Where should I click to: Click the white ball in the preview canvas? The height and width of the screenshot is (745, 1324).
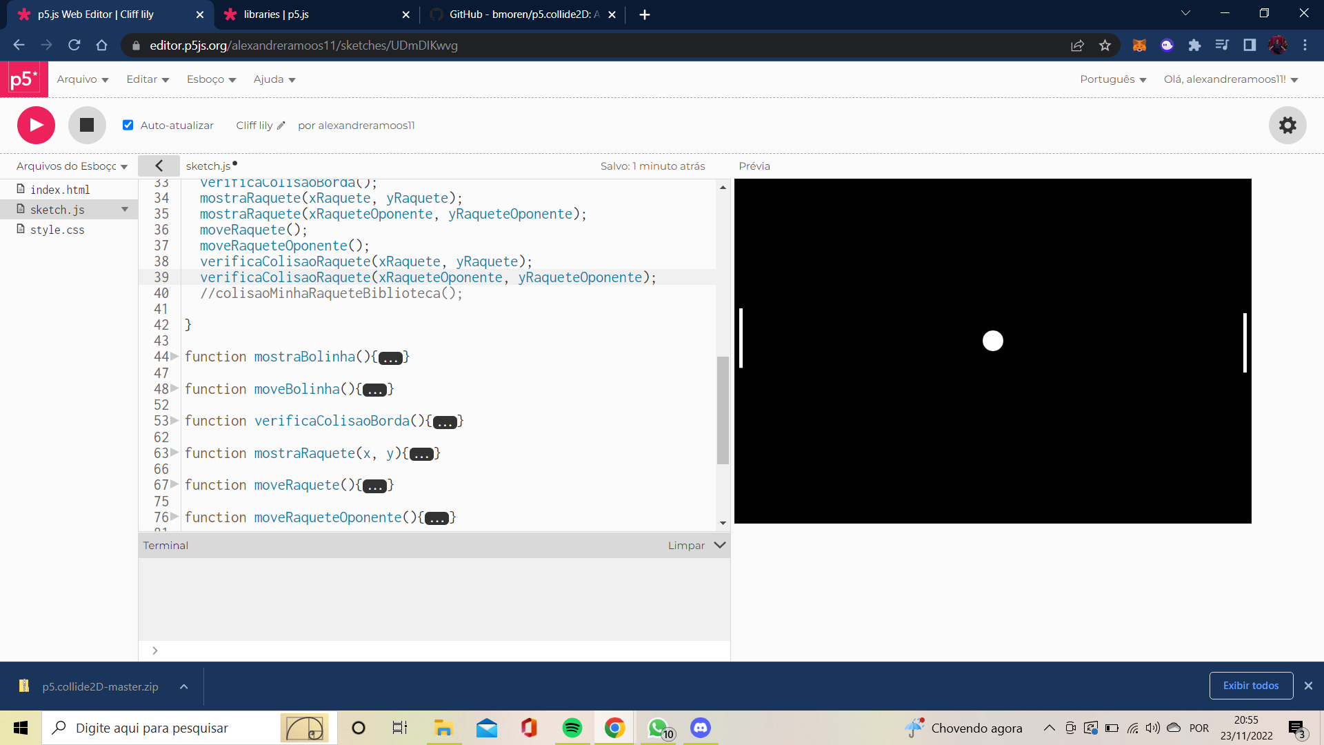tap(993, 341)
